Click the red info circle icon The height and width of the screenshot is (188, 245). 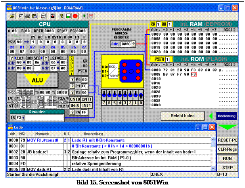(x=75, y=16)
